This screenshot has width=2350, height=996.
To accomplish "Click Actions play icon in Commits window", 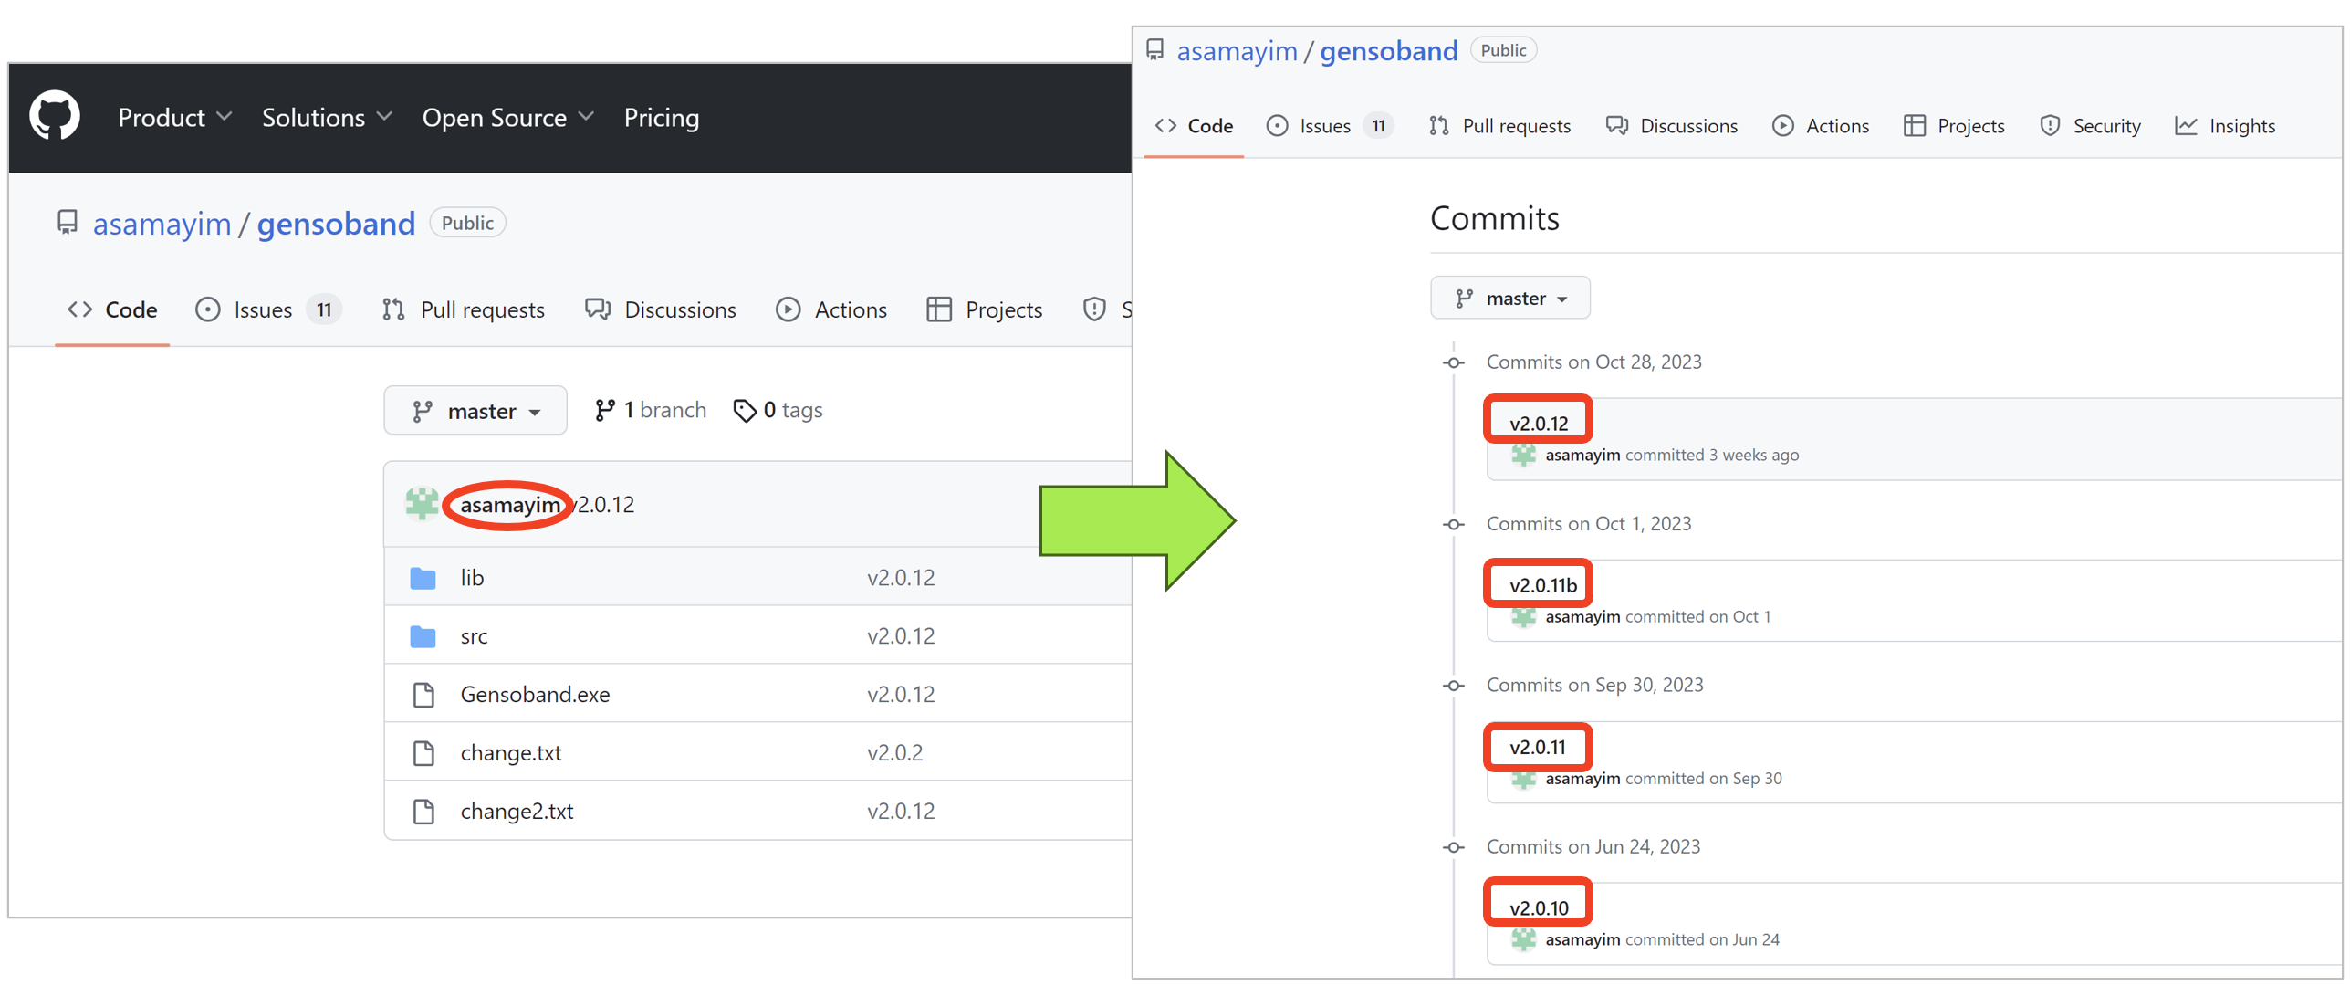I will click(1783, 126).
